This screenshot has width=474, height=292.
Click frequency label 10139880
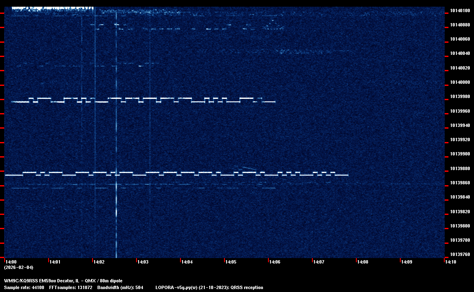(460, 168)
